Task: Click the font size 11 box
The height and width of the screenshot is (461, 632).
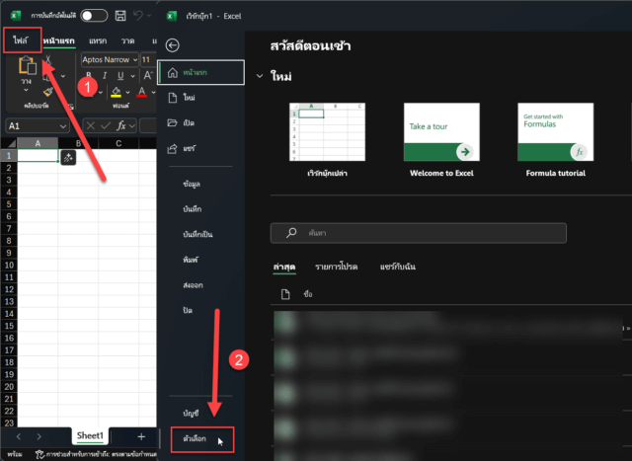Action: (148, 59)
